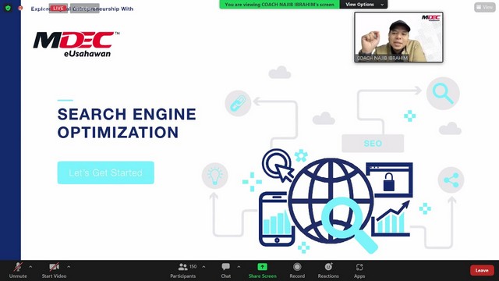Open the Chat panel

[x=226, y=267]
